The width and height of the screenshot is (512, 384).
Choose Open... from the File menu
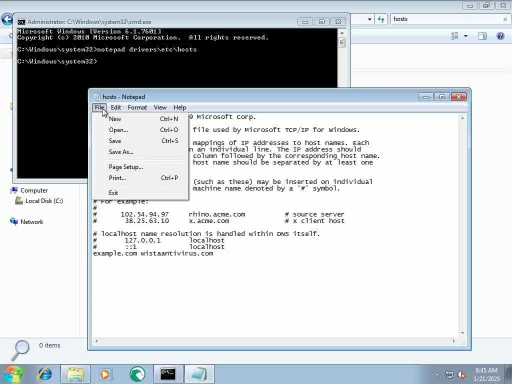(x=140, y=130)
